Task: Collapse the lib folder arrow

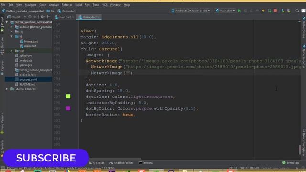Action: 11,36
